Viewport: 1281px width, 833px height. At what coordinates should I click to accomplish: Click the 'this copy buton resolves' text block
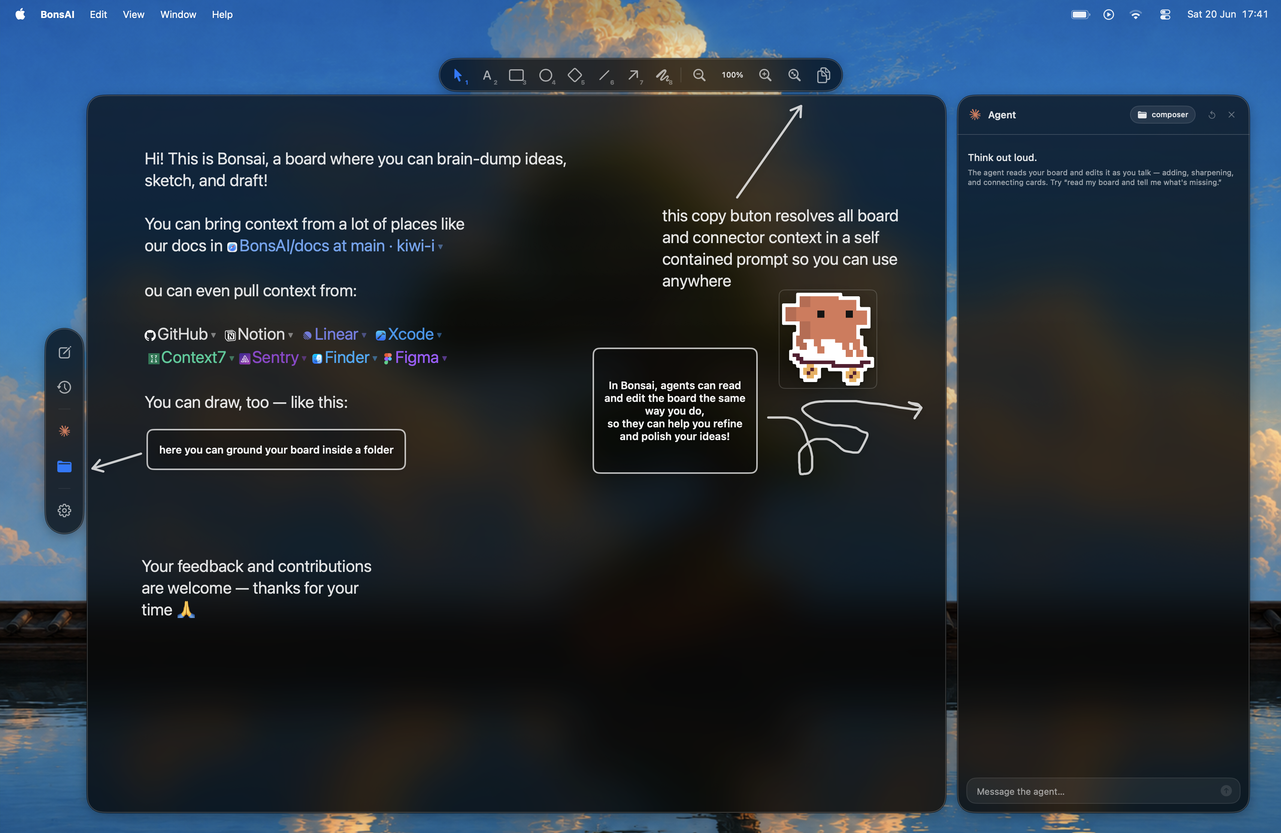(x=780, y=248)
